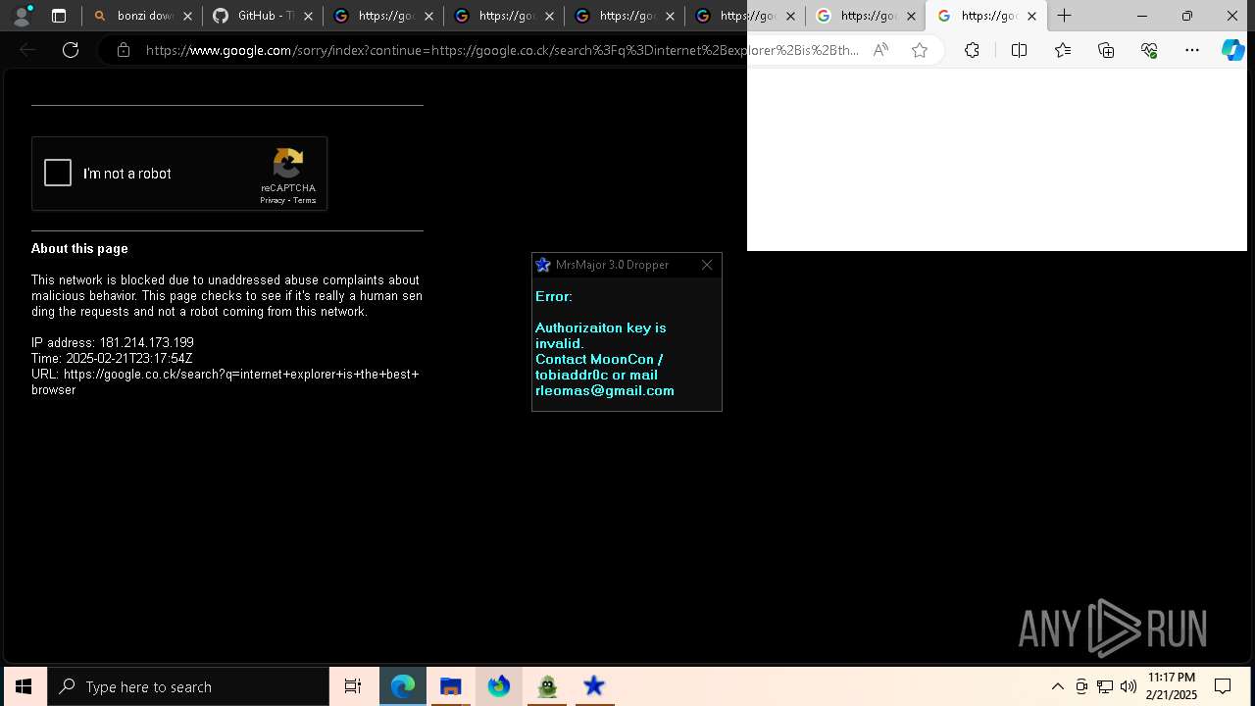Close the active last Google tab
The width and height of the screenshot is (1255, 706).
(1031, 16)
